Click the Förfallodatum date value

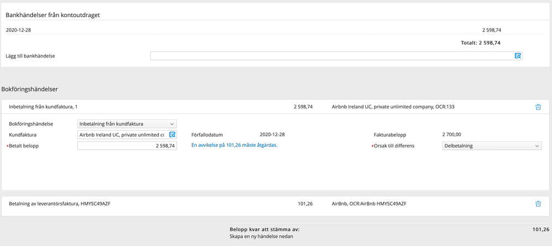[272, 135]
